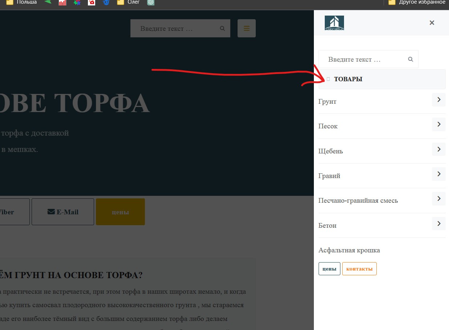Select the Гравий menu item
This screenshot has width=449, height=330.
329,176
